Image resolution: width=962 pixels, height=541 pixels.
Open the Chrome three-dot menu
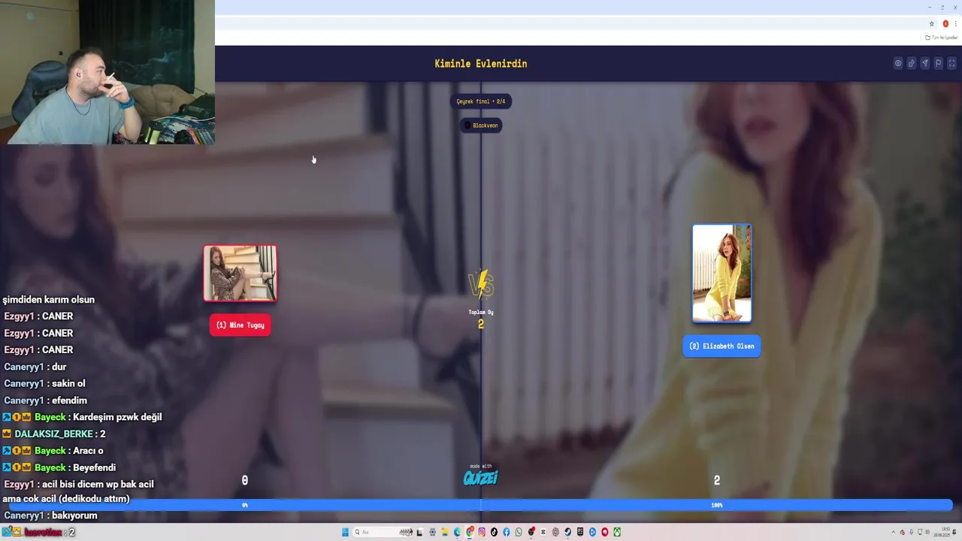pyautogui.click(x=955, y=23)
